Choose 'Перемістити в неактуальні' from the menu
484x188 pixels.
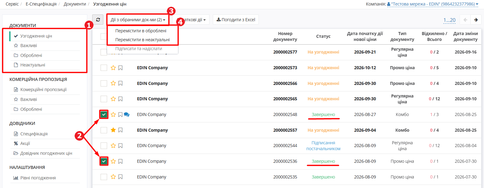tap(143, 40)
